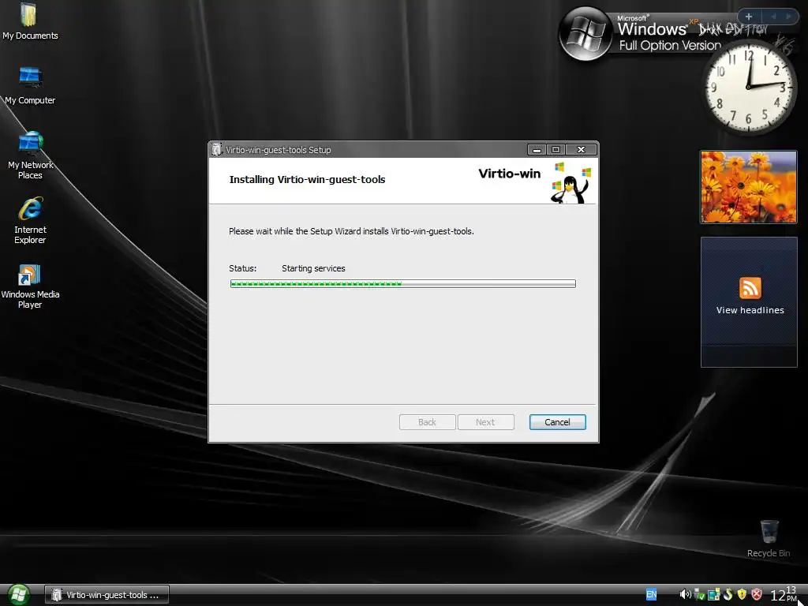Click the red security alert shield icon

pos(756,595)
